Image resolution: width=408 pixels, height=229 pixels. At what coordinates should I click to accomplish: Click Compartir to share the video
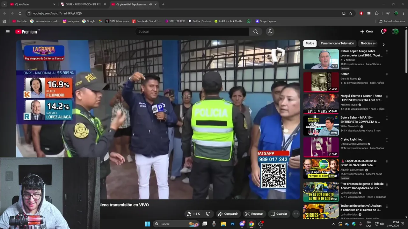point(228,214)
